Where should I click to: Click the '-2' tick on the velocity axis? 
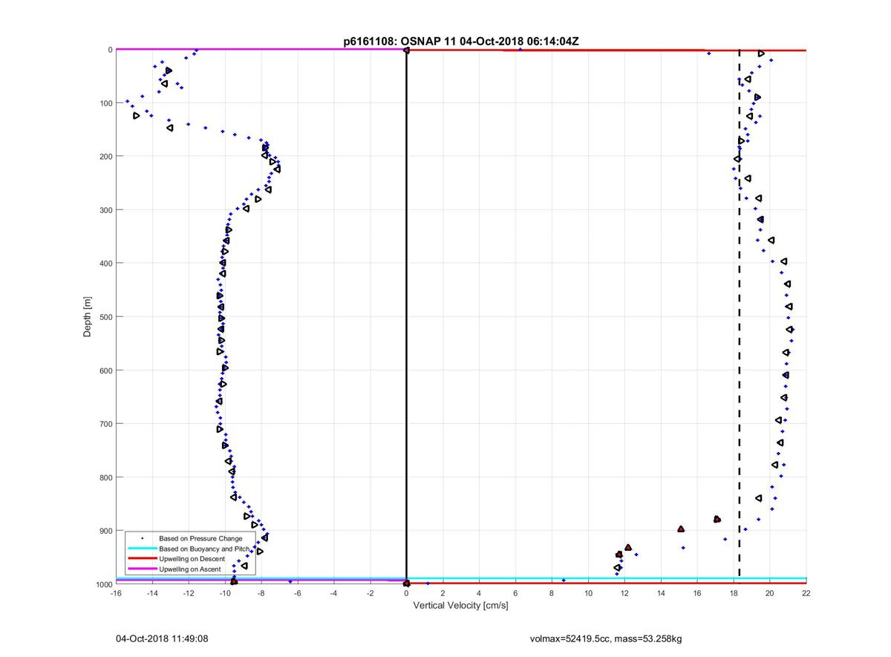tap(371, 593)
